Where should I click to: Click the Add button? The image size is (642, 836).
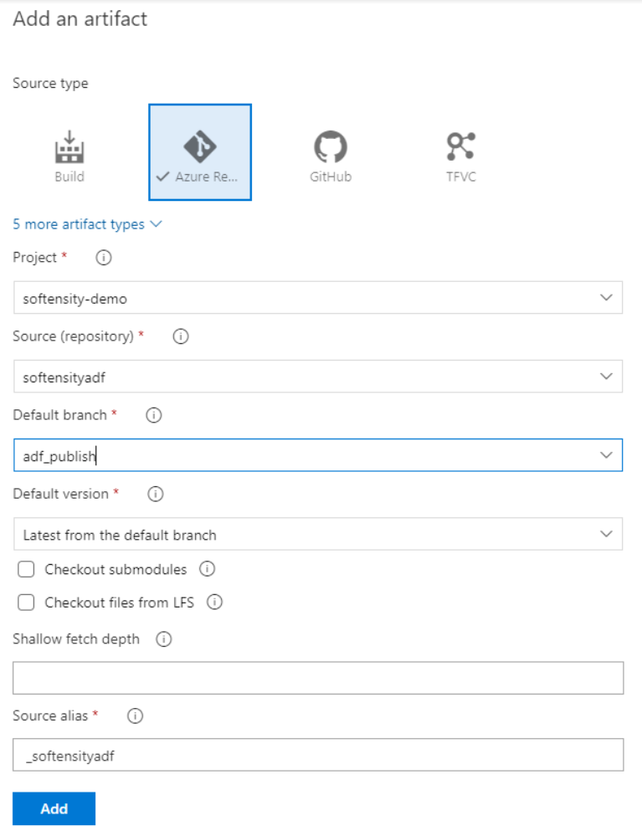54,808
